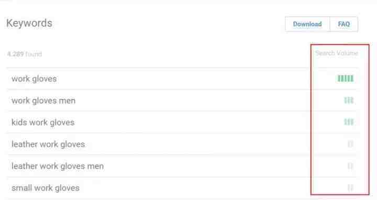Click the volume bars beside kids work gloves
This screenshot has width=377, height=200.
(x=349, y=122)
